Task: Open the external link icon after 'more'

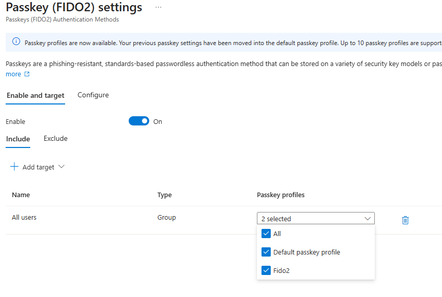Action: (x=27, y=74)
